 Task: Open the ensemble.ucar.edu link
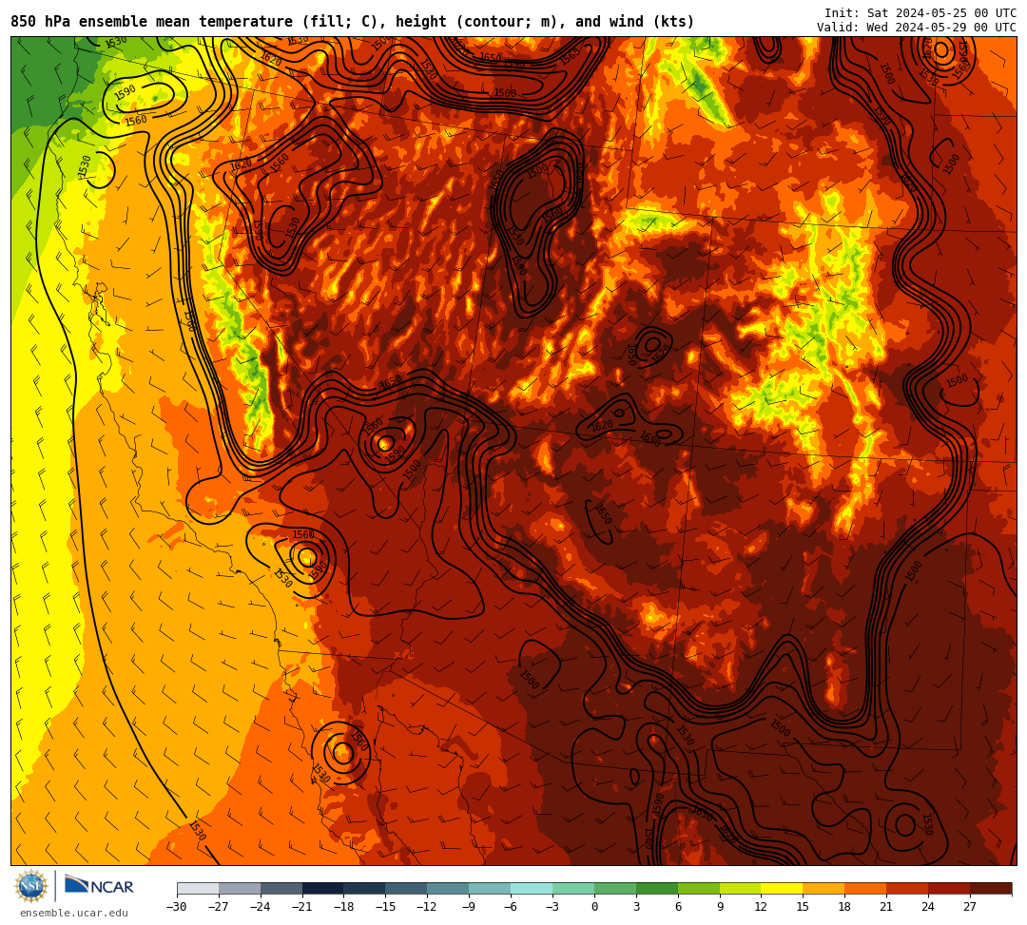[x=74, y=913]
